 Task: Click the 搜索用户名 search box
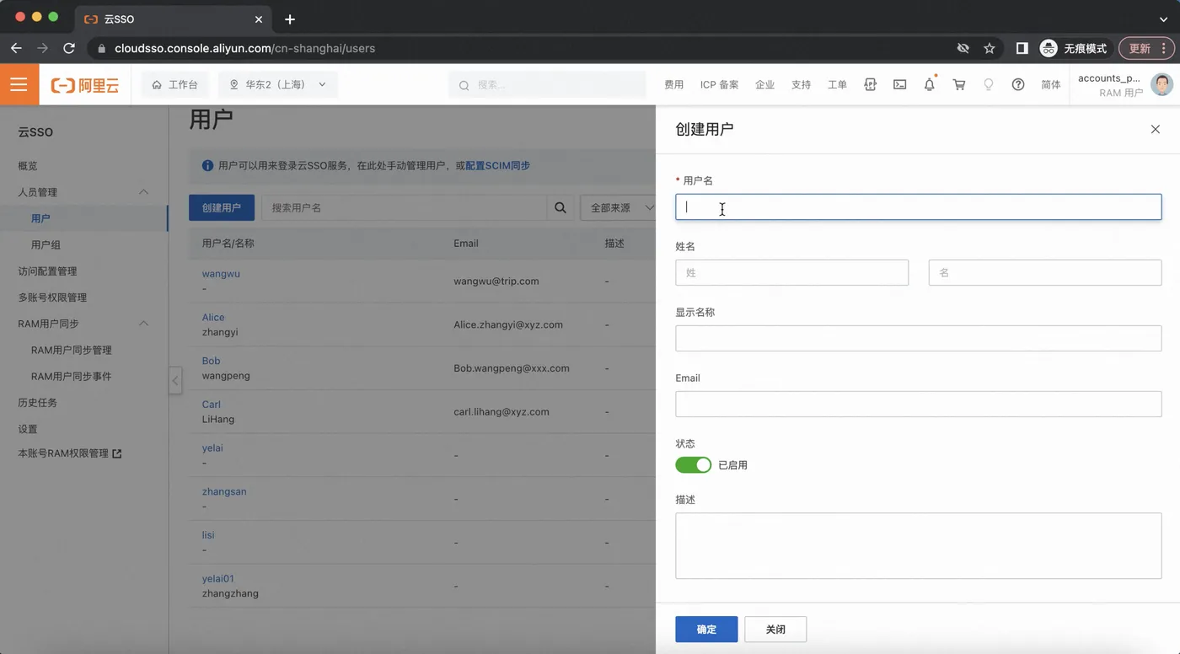pos(405,207)
